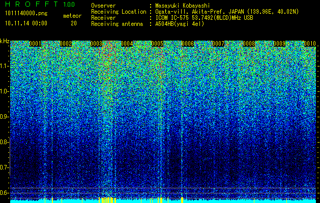
Task: Click the 1.0 frequency axis label
Action: [x=5, y=91]
